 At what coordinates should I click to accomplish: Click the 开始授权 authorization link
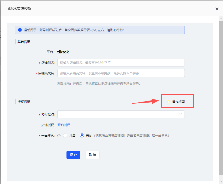(x=63, y=125)
